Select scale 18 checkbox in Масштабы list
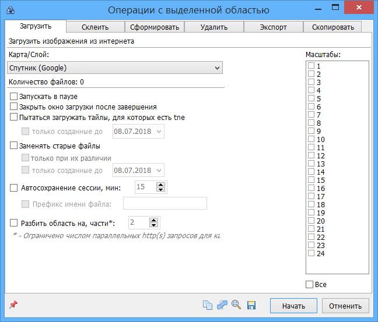The height and width of the screenshot is (322, 378). [x=311, y=205]
